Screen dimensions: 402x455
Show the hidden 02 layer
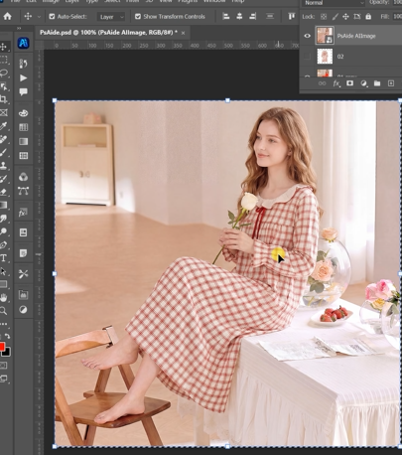(x=307, y=57)
